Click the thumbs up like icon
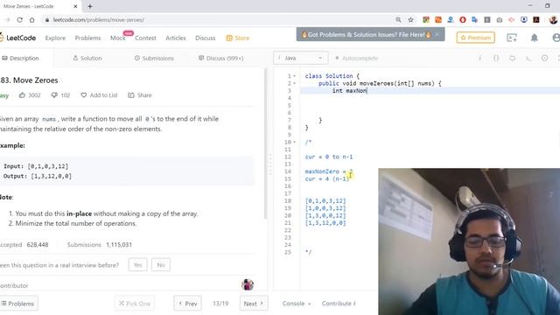This screenshot has height=315, width=560. coord(22,95)
